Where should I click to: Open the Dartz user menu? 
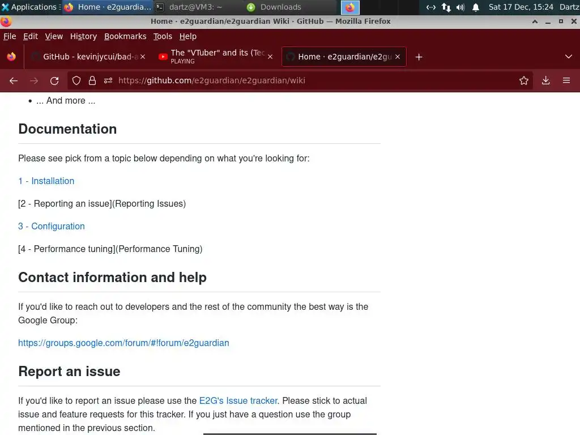(569, 7)
